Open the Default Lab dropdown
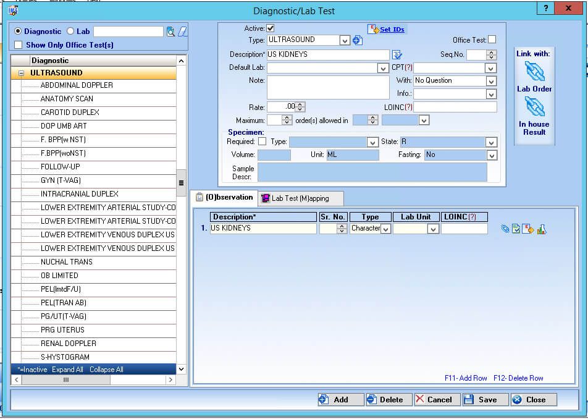 383,68
